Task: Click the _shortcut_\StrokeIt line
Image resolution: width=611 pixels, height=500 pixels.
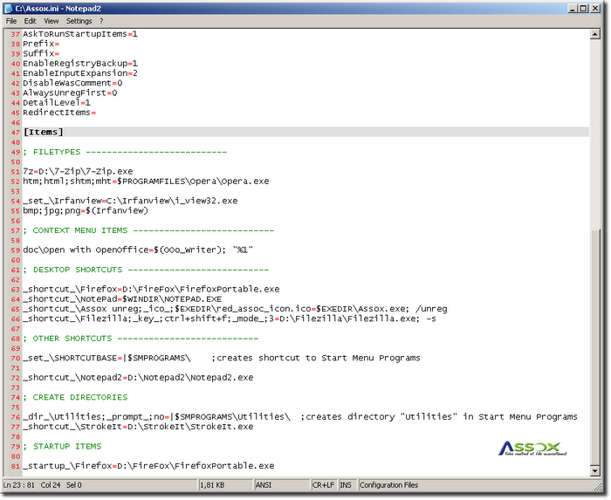Action: pos(138,427)
